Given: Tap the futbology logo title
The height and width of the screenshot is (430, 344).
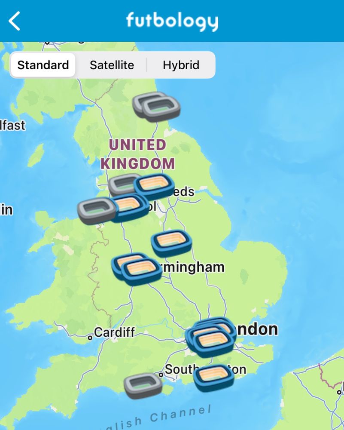Looking at the screenshot, I should click(x=172, y=21).
